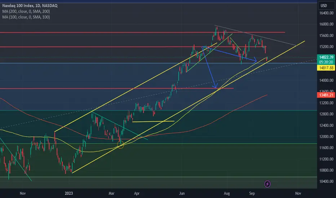Click the 11200.00 price axis label

point(326,159)
